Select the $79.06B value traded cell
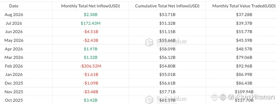Screen dimensions: 277x104 [x=244, y=58]
